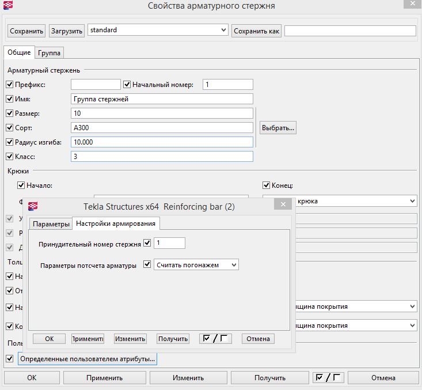Image resolution: width=422 pixels, height=390 pixels.
Task: Close the Reinforcing bar (2) dialog
Action: click(282, 206)
